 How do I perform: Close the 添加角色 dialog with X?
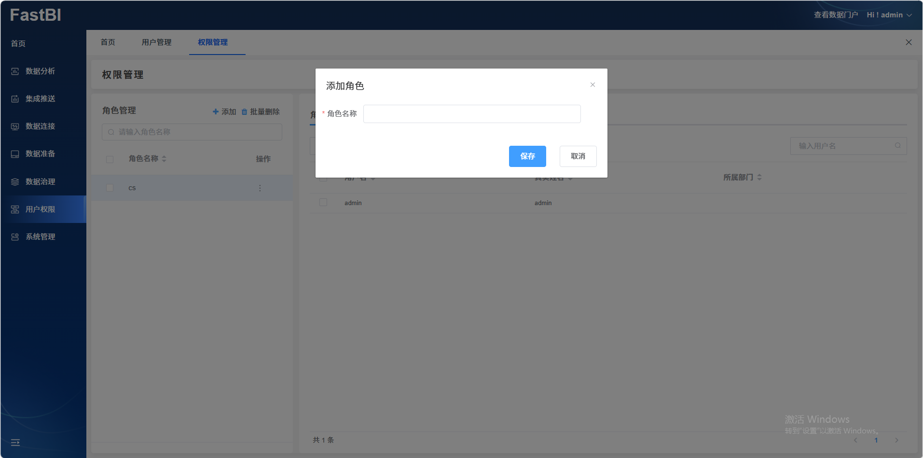coord(592,85)
